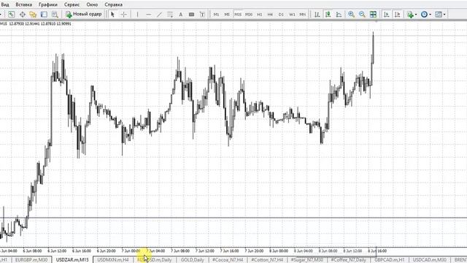Open the Market Watch window icon
The image size is (467, 263).
12,15
